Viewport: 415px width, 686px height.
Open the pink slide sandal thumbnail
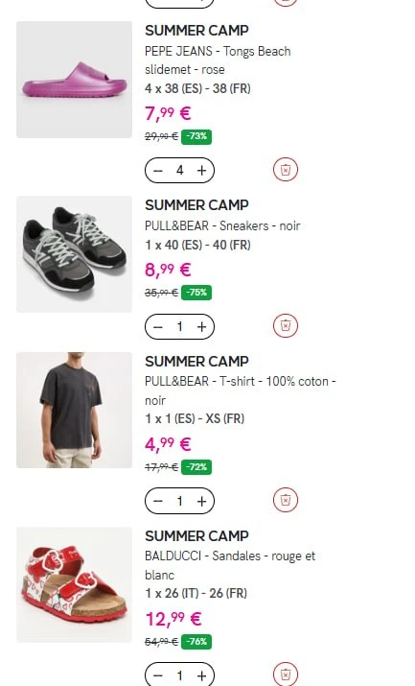point(74,80)
